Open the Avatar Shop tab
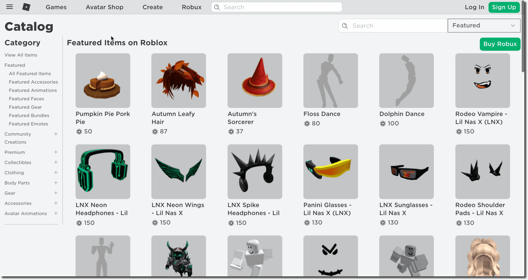Screen dimensions: 528x280 [x=105, y=7]
